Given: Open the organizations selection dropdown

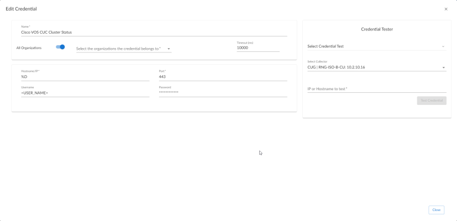Looking at the screenshot, I should (124, 49).
